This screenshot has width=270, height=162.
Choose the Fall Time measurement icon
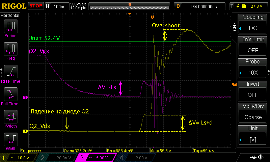click(x=11, y=94)
